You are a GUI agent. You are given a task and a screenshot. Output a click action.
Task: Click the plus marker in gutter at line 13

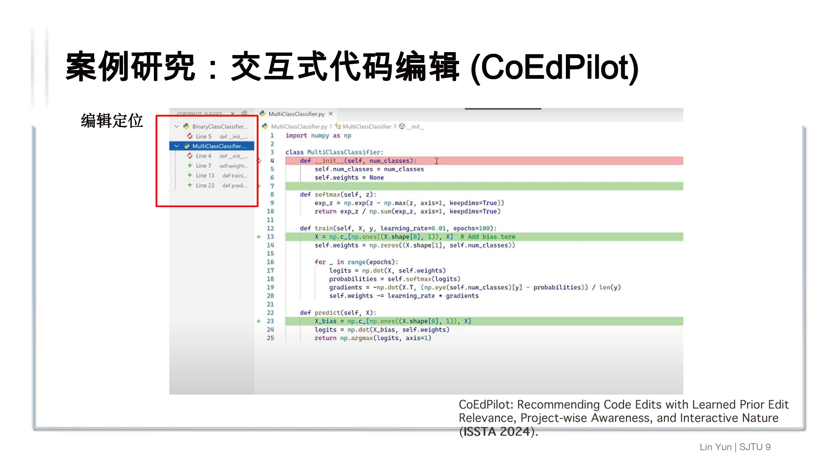pyautogui.click(x=259, y=237)
